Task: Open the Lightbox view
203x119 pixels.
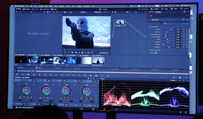Action: pos(185,9)
